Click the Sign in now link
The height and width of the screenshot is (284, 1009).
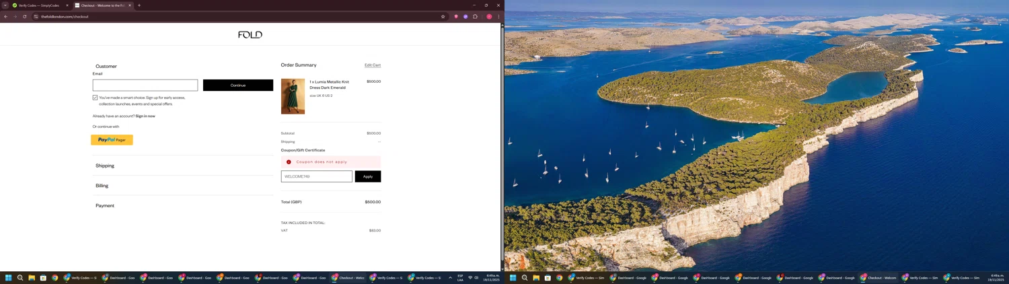(x=145, y=116)
